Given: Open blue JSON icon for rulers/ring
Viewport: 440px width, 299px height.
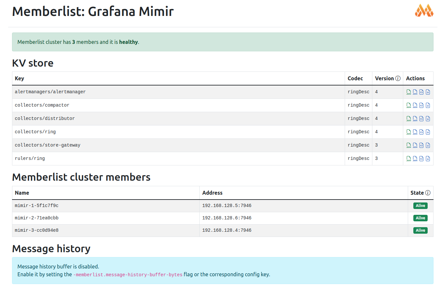Looking at the screenshot, I should pos(415,159).
